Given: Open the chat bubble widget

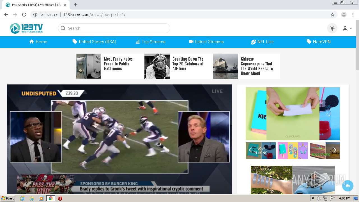Looking at the screenshot, I should click(348, 186).
